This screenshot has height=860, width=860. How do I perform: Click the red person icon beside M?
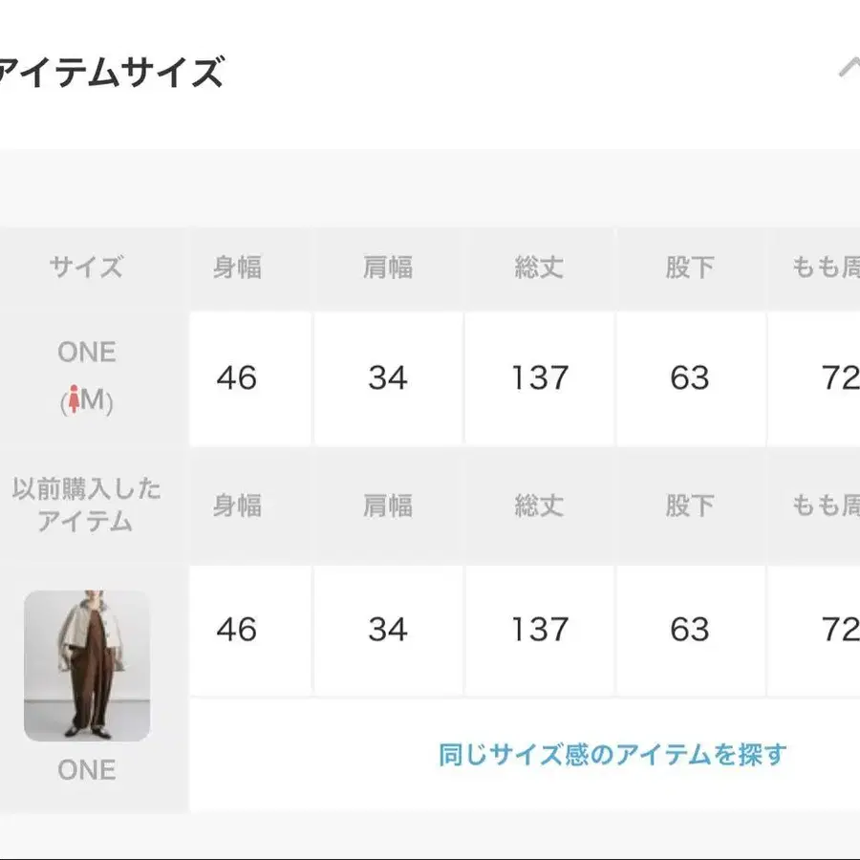click(x=71, y=402)
